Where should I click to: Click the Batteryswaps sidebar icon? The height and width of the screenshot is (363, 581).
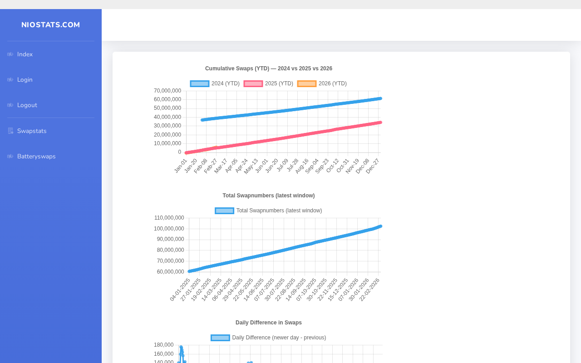(10, 157)
